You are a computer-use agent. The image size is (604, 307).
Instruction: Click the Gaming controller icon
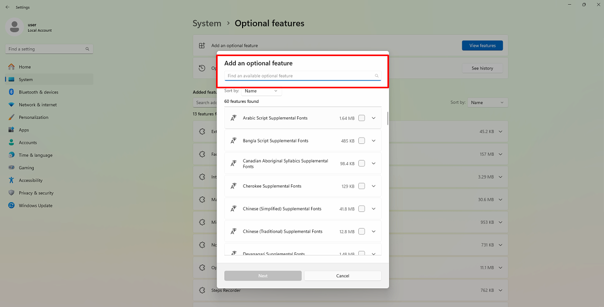[x=11, y=168]
